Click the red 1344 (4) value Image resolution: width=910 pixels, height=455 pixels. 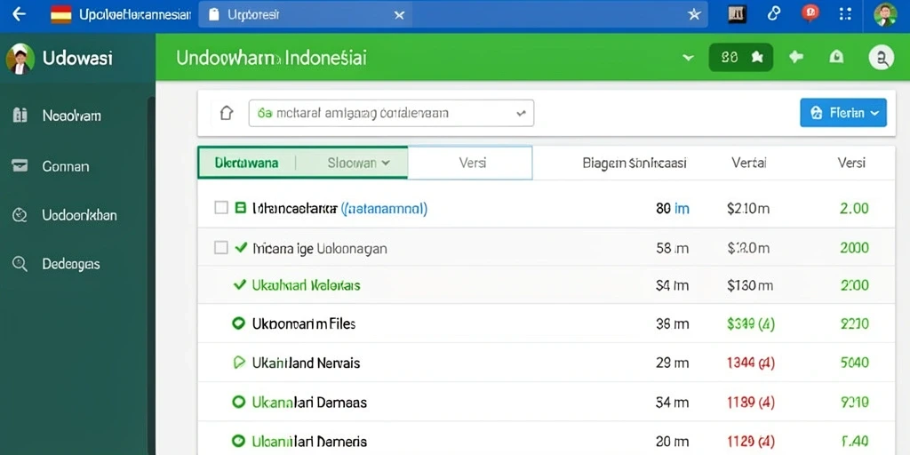750,363
